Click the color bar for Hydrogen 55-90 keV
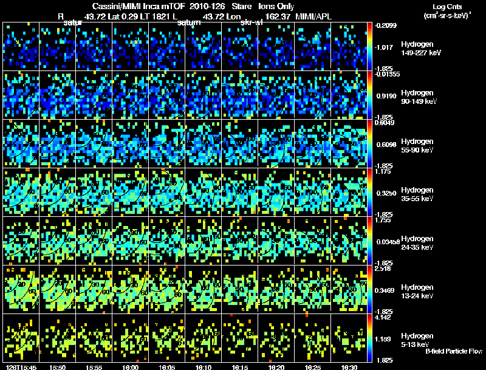The height and width of the screenshot is (370, 486). [x=369, y=143]
